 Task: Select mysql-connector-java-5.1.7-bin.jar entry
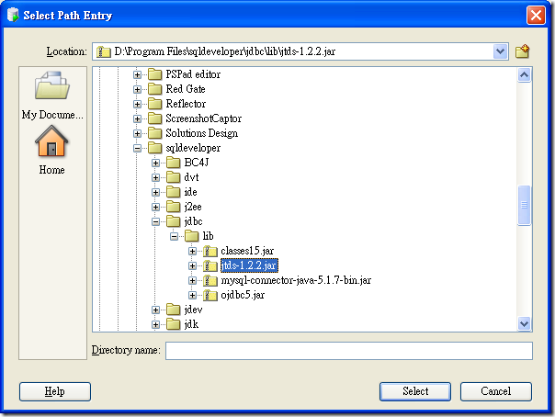296,280
